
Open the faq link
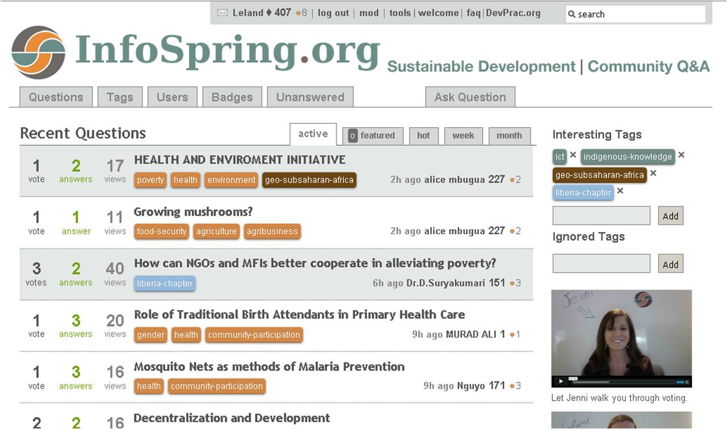click(x=473, y=12)
